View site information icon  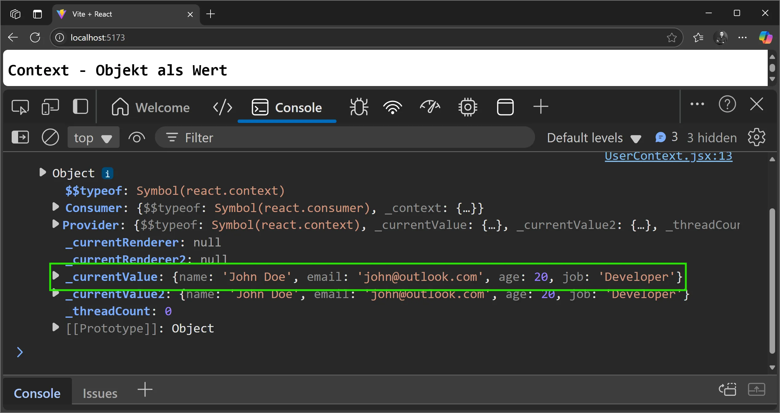pos(59,37)
